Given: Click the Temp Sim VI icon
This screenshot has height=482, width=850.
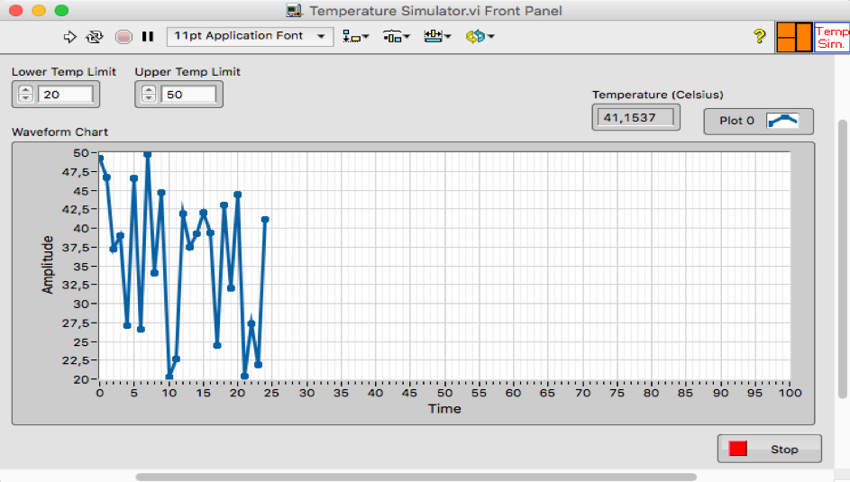Looking at the screenshot, I should 832,37.
